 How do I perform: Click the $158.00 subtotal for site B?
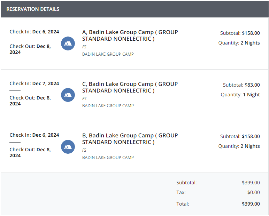[251, 136]
